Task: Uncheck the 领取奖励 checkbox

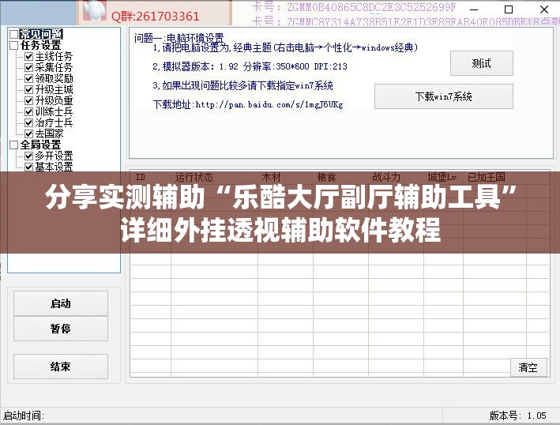Action: pos(29,78)
